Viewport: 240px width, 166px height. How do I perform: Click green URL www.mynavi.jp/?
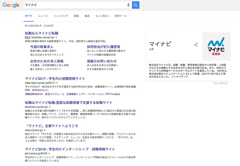coord(34,130)
